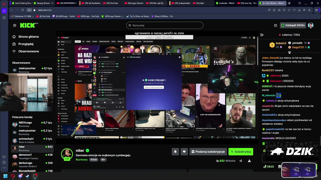Open the extensions cube icon
Viewport: 321px width, 180px height.
click(316, 10)
